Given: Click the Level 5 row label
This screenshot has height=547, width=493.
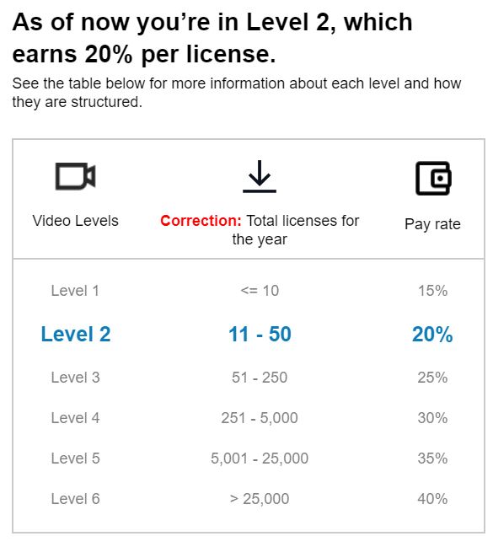Looking at the screenshot, I should (75, 459).
